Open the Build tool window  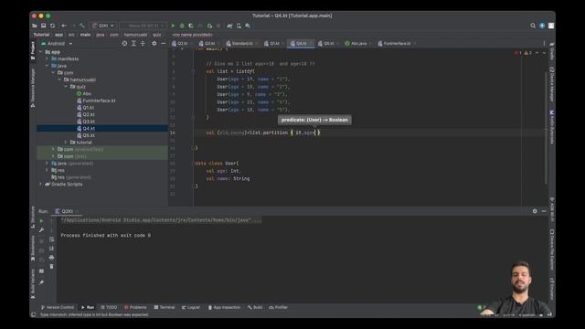[x=255, y=307]
